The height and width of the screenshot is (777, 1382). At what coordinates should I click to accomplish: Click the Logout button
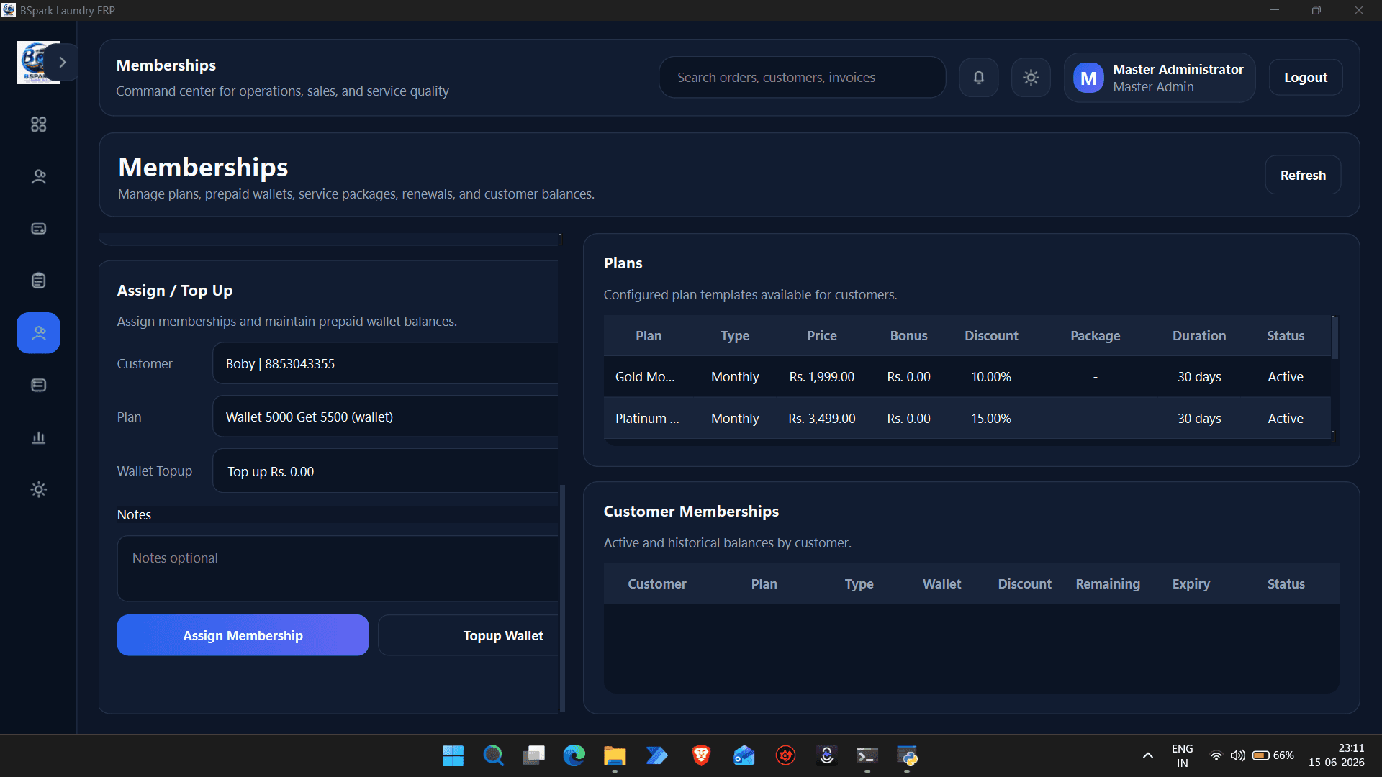click(1306, 78)
